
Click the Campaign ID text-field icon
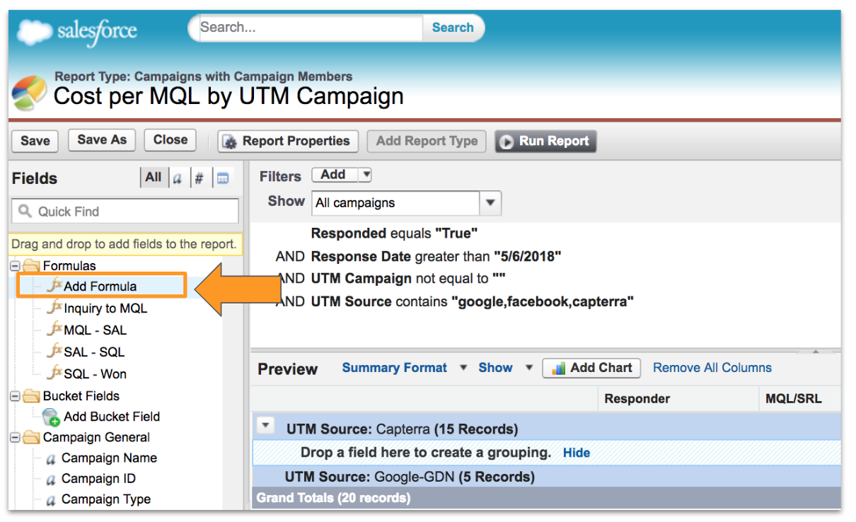click(51, 480)
